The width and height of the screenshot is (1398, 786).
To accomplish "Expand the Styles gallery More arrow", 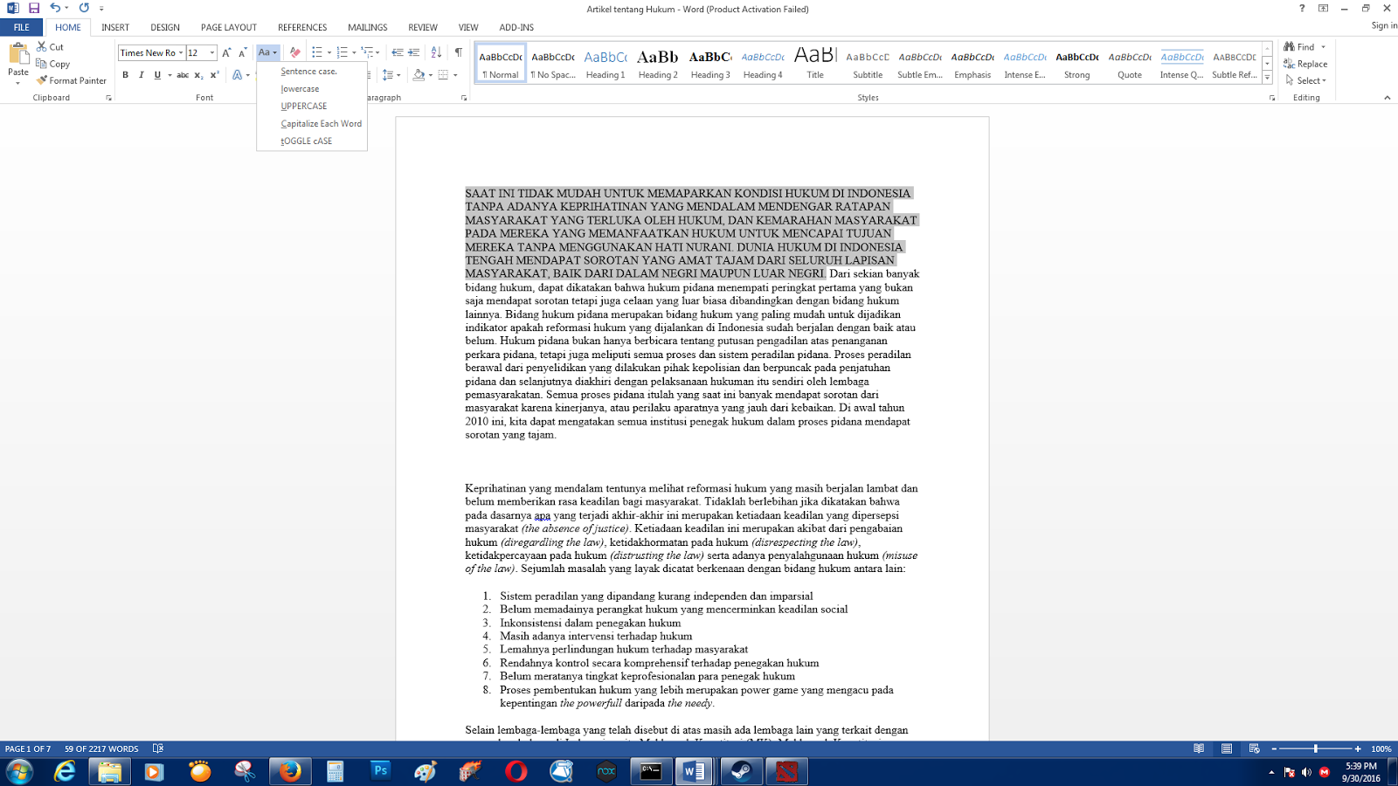I will [x=1267, y=78].
